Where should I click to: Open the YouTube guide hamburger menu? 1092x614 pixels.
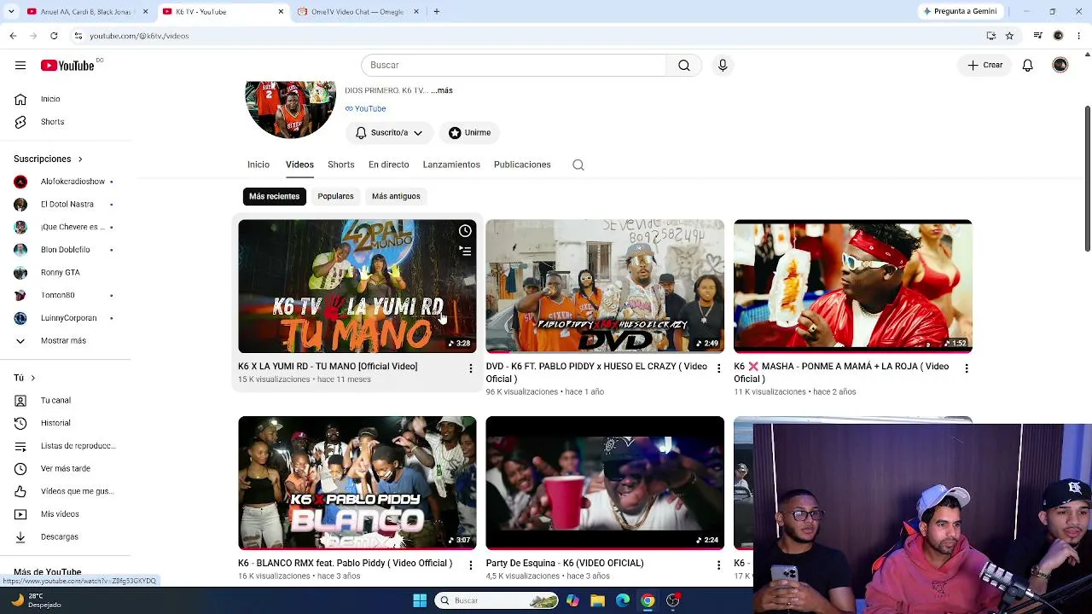[x=20, y=66]
